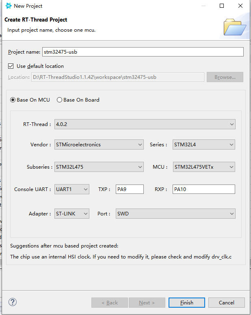
Task: Maximize the New Project window
Action: (222, 6)
